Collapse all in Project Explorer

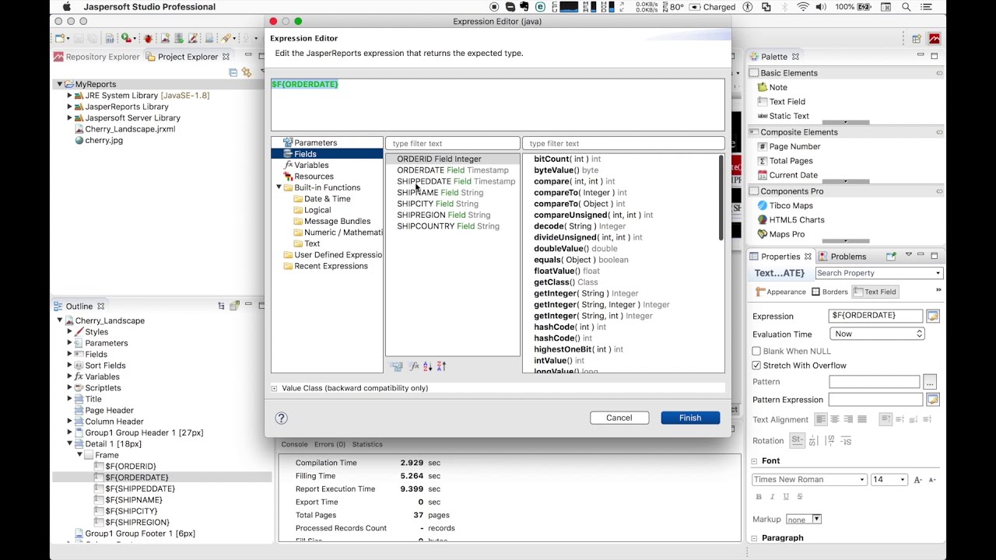[x=233, y=72]
